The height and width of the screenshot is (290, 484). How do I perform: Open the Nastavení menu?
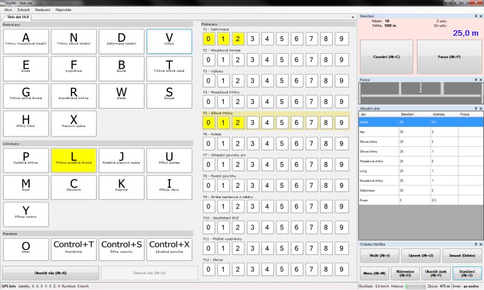tap(42, 10)
